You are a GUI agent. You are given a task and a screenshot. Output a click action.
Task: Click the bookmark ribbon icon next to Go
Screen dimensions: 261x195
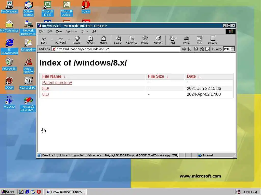pyautogui.click(x=190, y=49)
